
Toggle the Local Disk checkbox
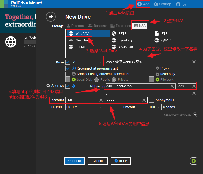[68, 80]
